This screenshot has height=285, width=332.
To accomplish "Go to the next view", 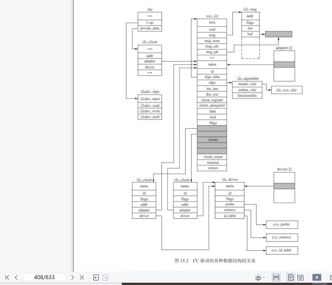I will pos(105,278).
